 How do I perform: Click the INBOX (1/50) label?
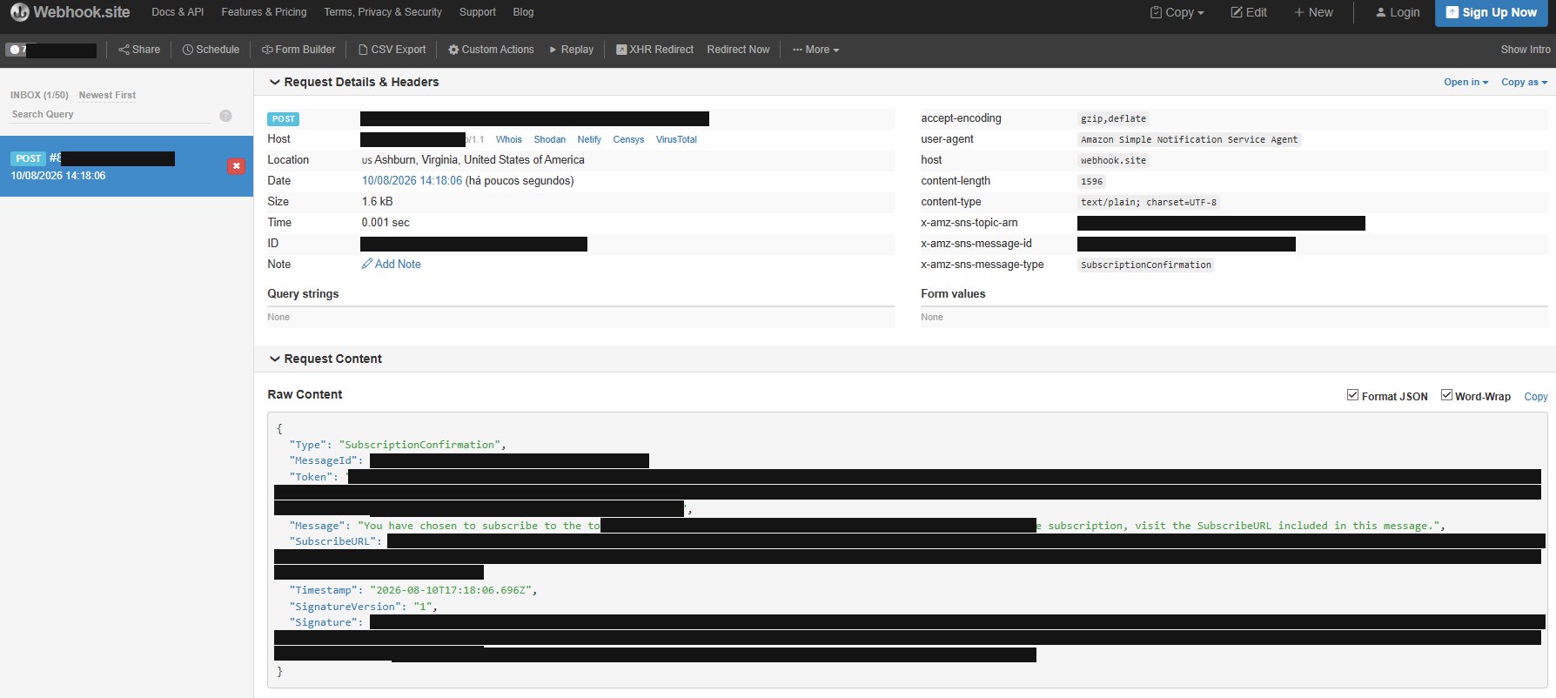pos(39,95)
